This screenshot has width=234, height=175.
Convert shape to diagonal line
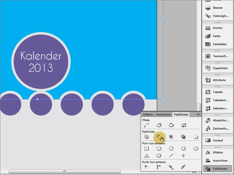tap(171, 156)
